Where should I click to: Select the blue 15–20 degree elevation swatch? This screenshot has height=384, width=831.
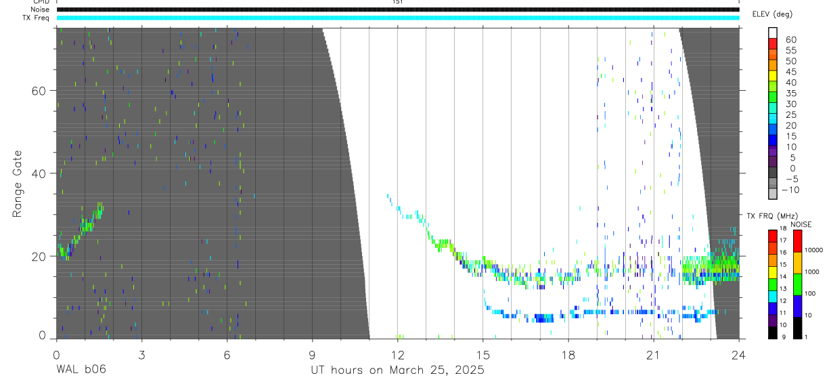click(x=773, y=130)
